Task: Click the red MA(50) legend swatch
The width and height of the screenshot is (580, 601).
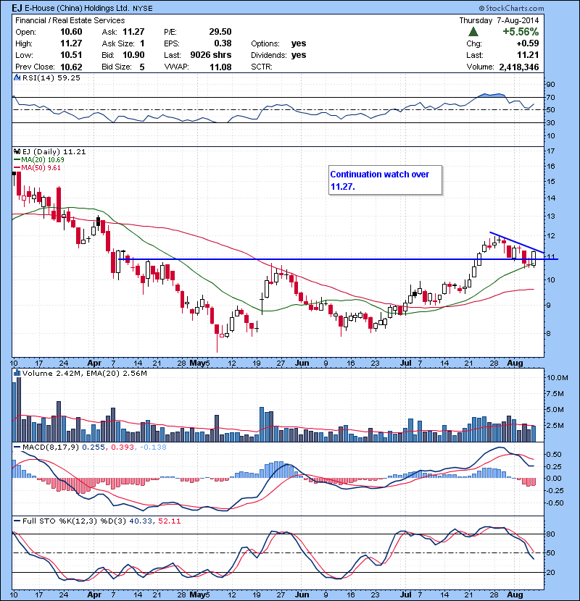Action: [x=17, y=168]
